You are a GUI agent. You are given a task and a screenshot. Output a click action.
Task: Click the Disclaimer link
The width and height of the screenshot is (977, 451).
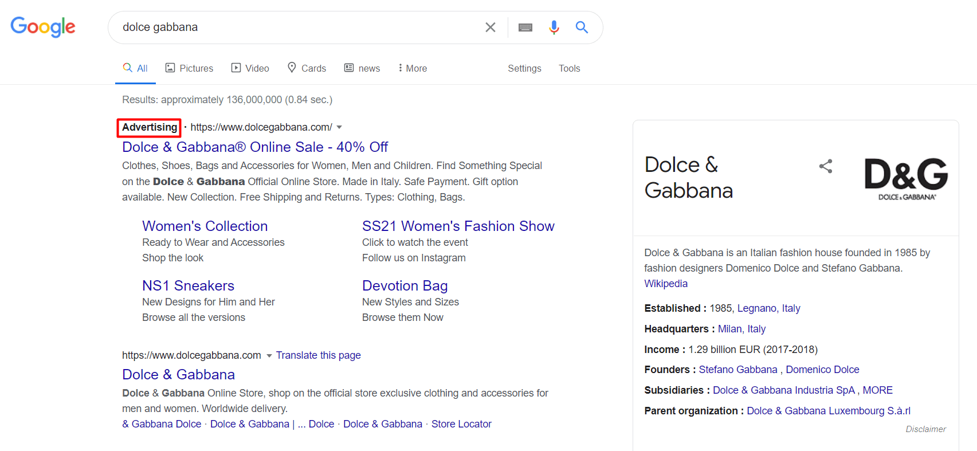925,429
